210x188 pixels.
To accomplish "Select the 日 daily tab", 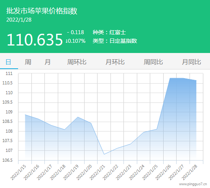I will click(8, 62).
